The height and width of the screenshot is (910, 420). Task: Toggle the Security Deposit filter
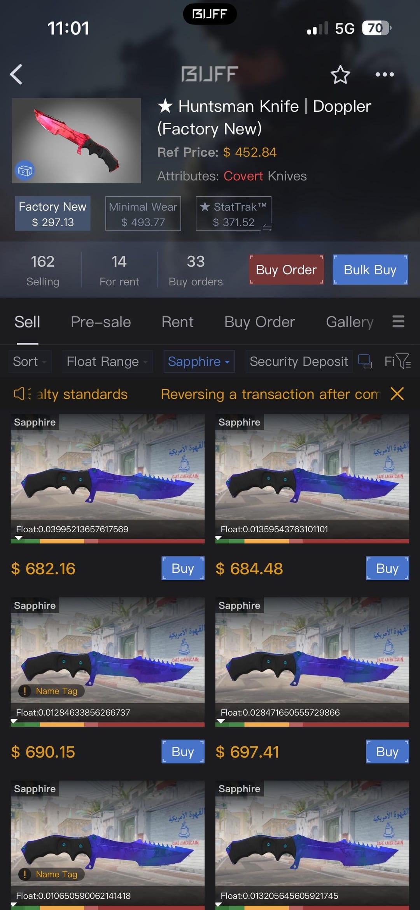pyautogui.click(x=299, y=361)
